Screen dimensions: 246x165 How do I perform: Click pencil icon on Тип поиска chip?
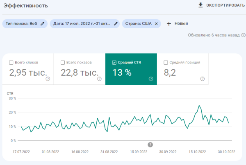[x=42, y=24]
